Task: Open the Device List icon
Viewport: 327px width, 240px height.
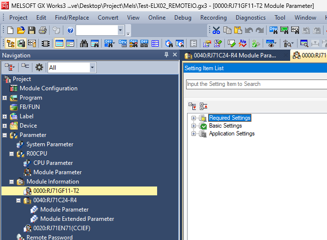Action: [x=123, y=43]
